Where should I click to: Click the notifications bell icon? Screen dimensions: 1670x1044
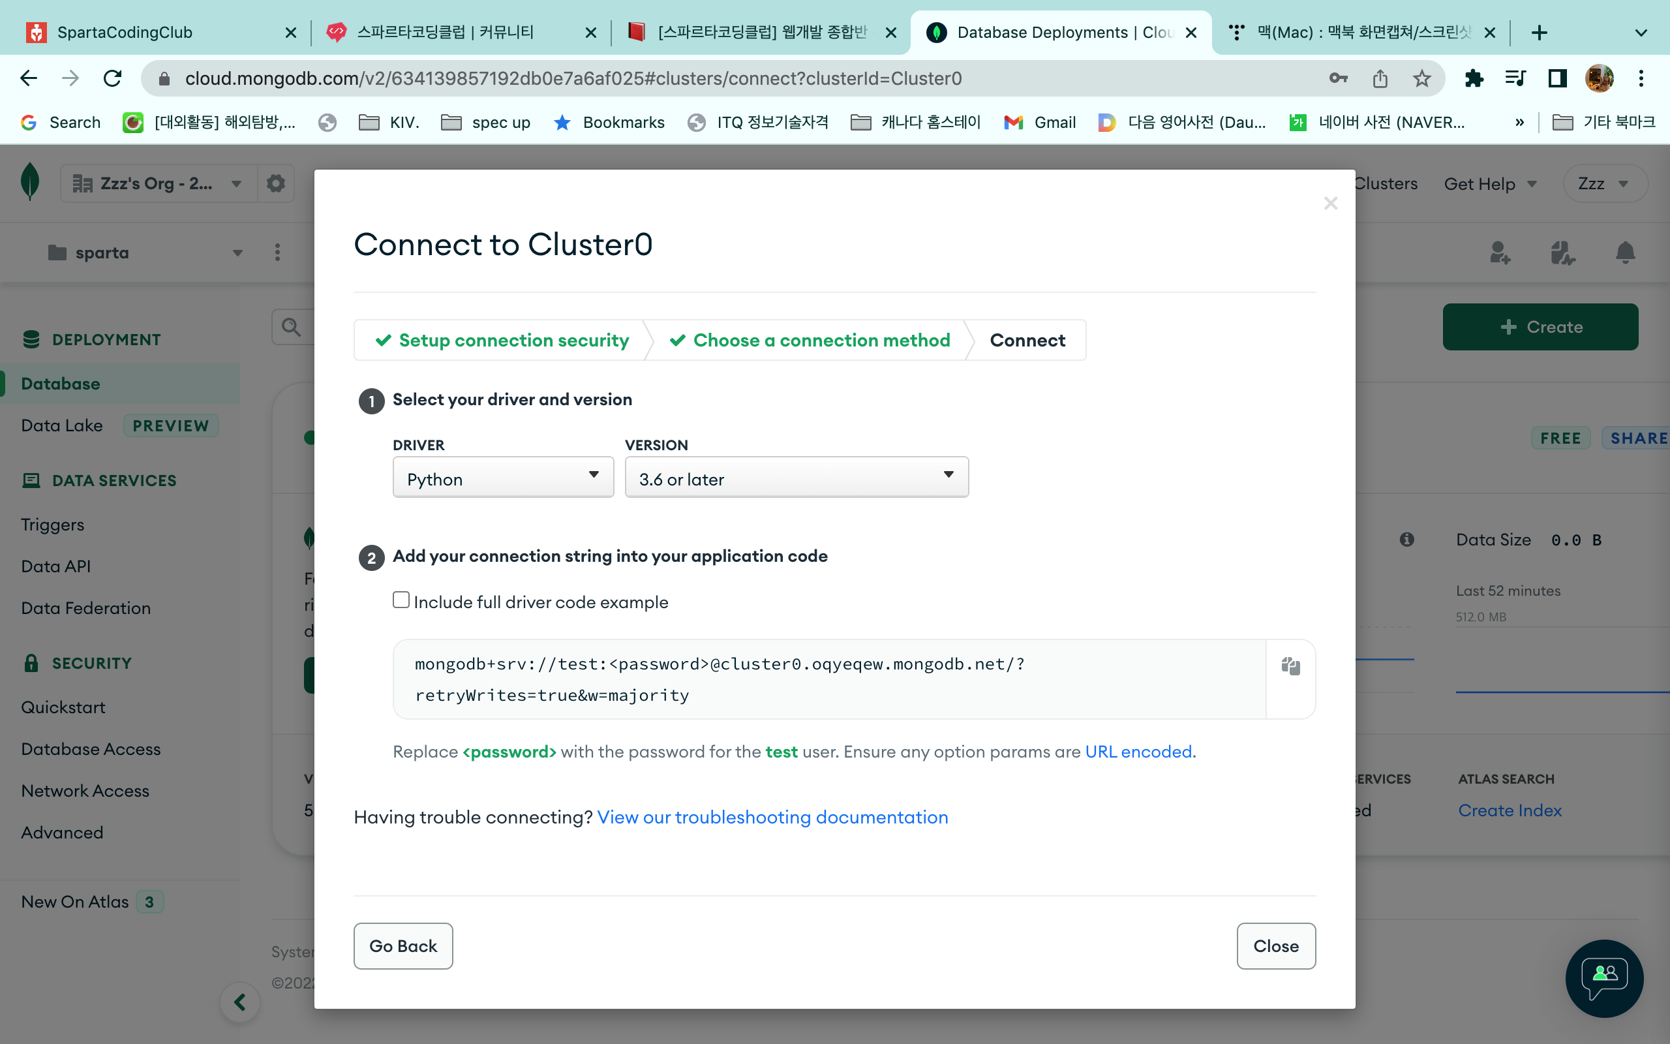[x=1625, y=253]
